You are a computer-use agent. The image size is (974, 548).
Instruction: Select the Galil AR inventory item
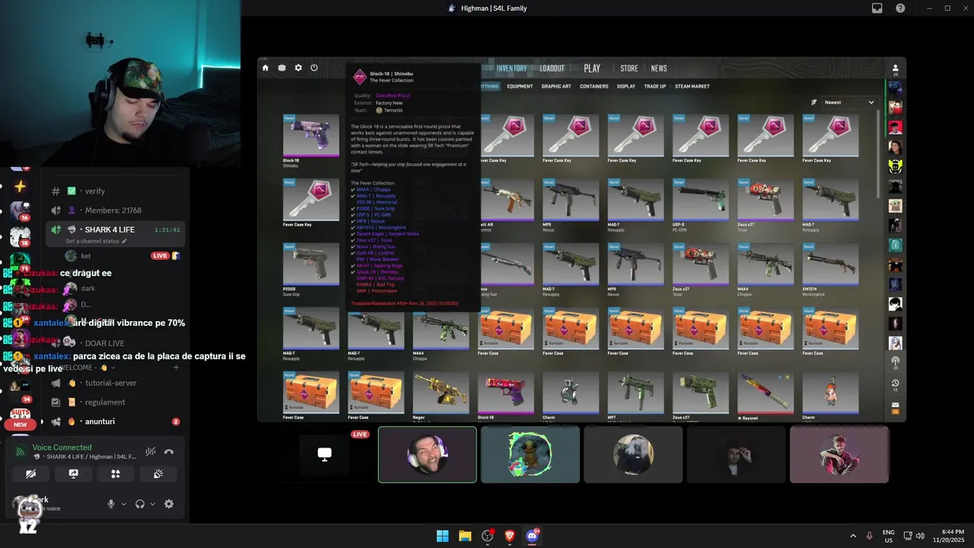[x=506, y=204]
